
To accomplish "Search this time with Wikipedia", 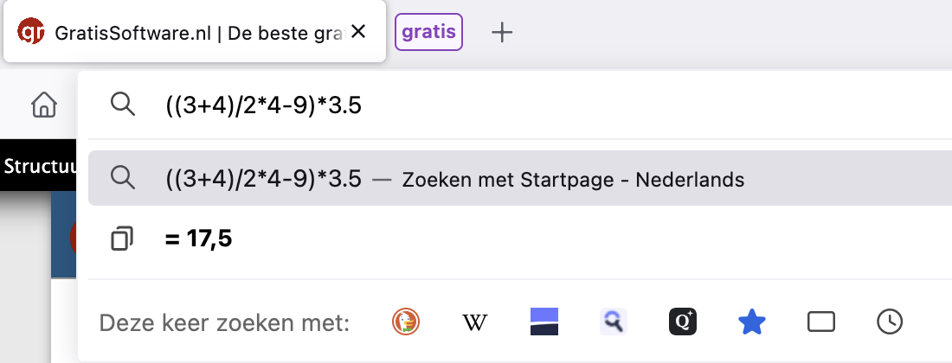I will coord(474,322).
